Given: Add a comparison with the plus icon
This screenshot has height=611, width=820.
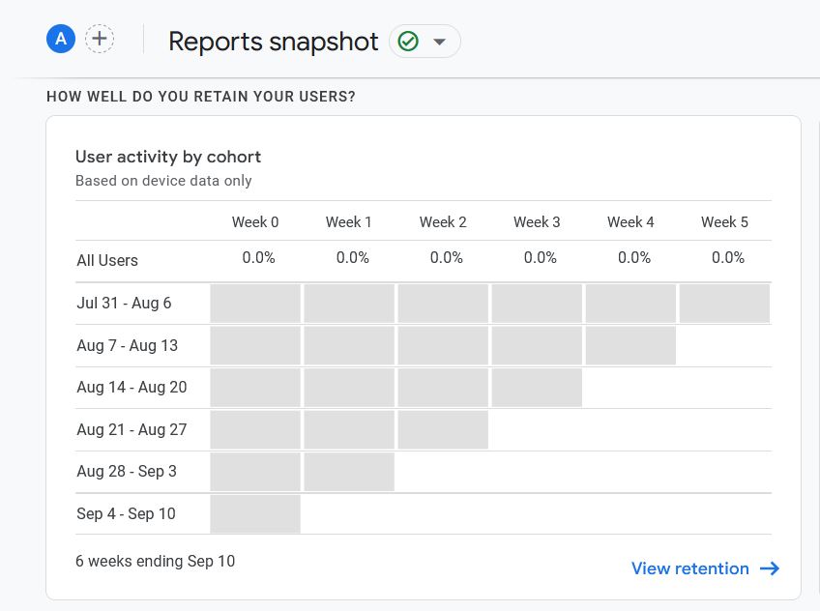Looking at the screenshot, I should click(x=100, y=39).
